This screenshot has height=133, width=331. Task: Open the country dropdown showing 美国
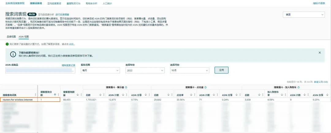pyautogui.click(x=303, y=15)
